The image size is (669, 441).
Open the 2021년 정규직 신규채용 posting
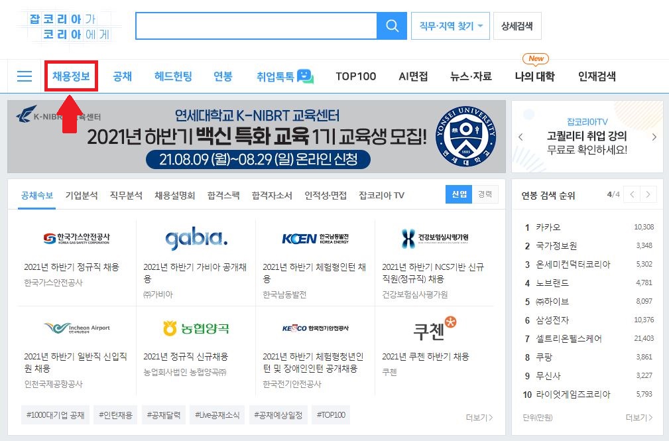pyautogui.click(x=186, y=357)
